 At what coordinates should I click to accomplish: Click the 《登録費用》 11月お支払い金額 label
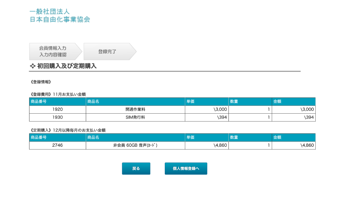click(x=58, y=94)
